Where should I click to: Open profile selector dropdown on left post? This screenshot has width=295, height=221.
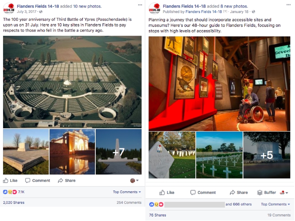pyautogui.click(x=134, y=180)
